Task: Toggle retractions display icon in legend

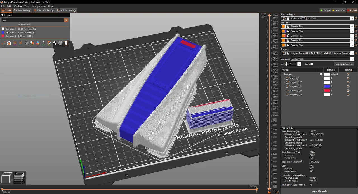Action: point(15,43)
